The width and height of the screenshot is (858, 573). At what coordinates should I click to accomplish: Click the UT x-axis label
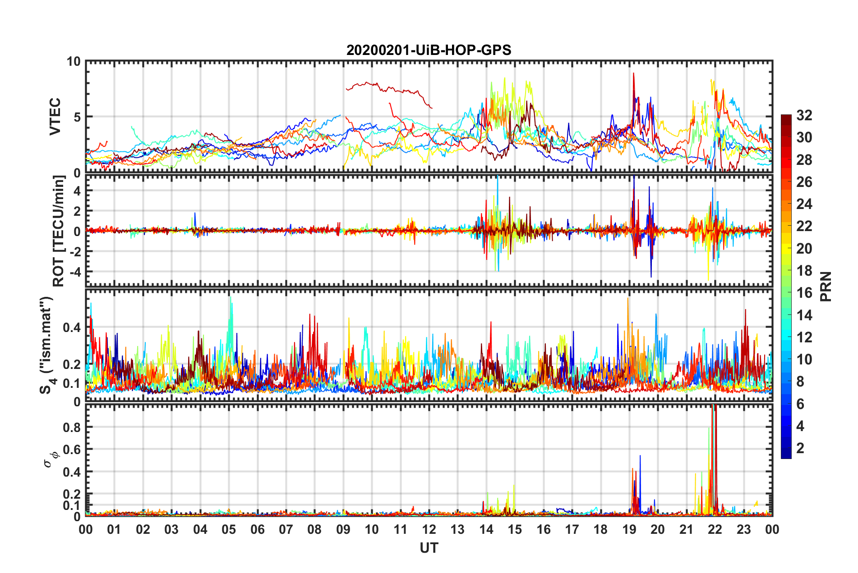point(429,548)
